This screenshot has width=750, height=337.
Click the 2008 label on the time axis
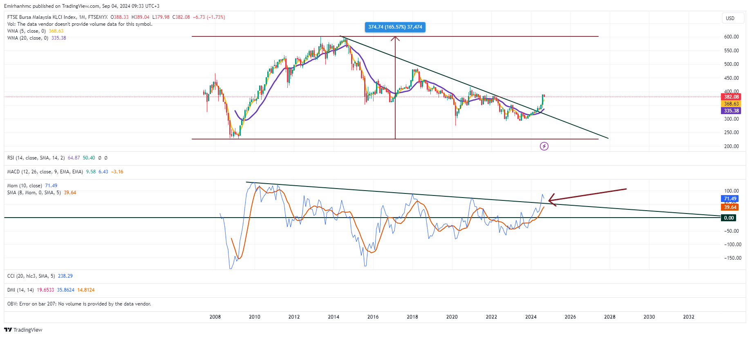coord(215,317)
